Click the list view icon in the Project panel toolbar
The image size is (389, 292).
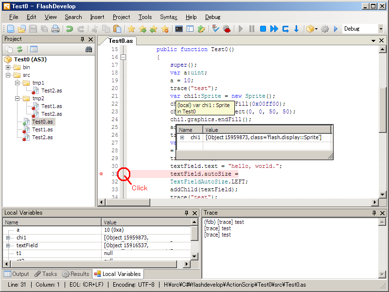coord(34,49)
